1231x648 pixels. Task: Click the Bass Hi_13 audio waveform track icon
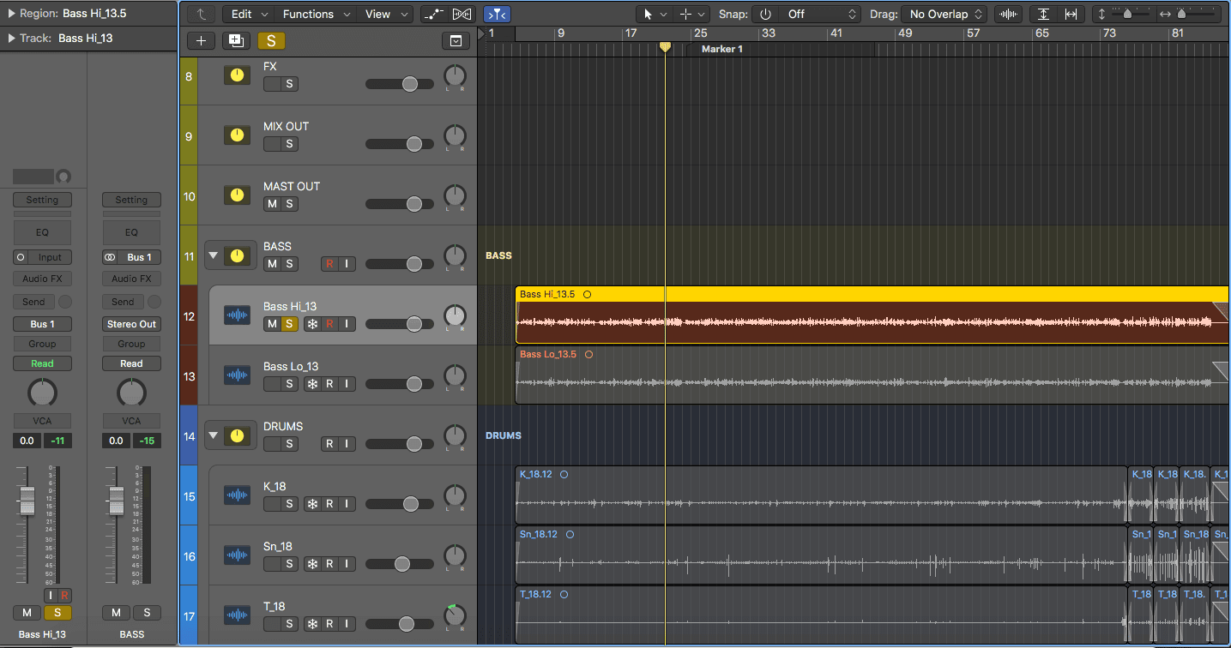(238, 315)
